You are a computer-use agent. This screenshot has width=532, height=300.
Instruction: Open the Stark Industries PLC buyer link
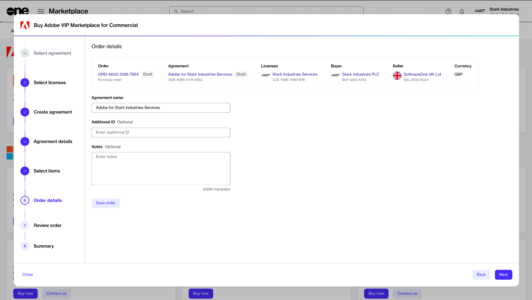(x=360, y=74)
